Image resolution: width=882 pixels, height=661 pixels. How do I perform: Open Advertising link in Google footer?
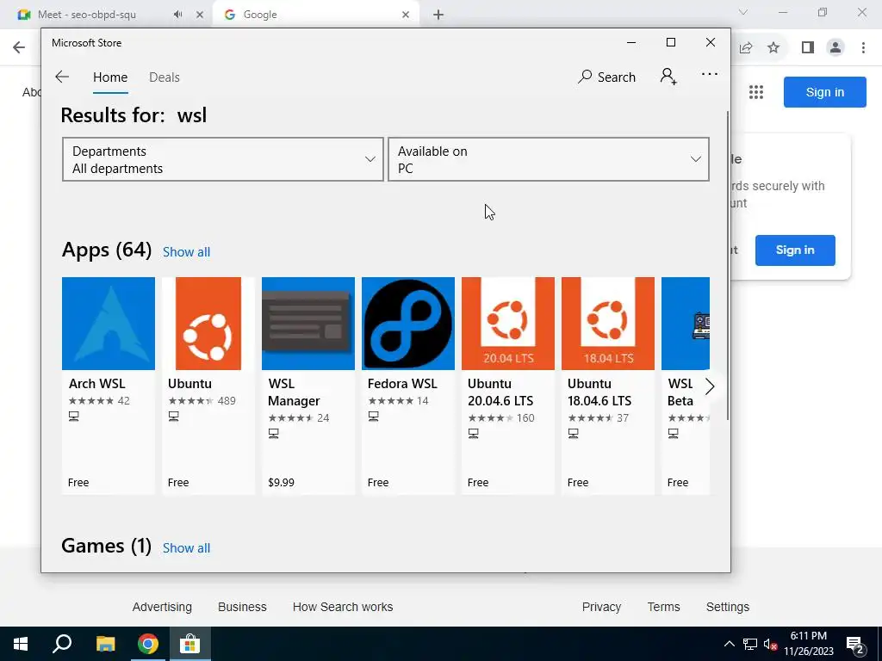(162, 607)
